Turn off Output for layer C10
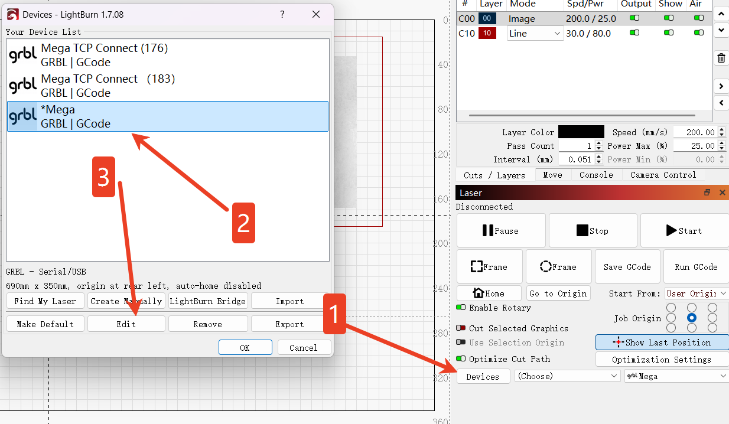Screen dimensions: 729x424 point(634,33)
